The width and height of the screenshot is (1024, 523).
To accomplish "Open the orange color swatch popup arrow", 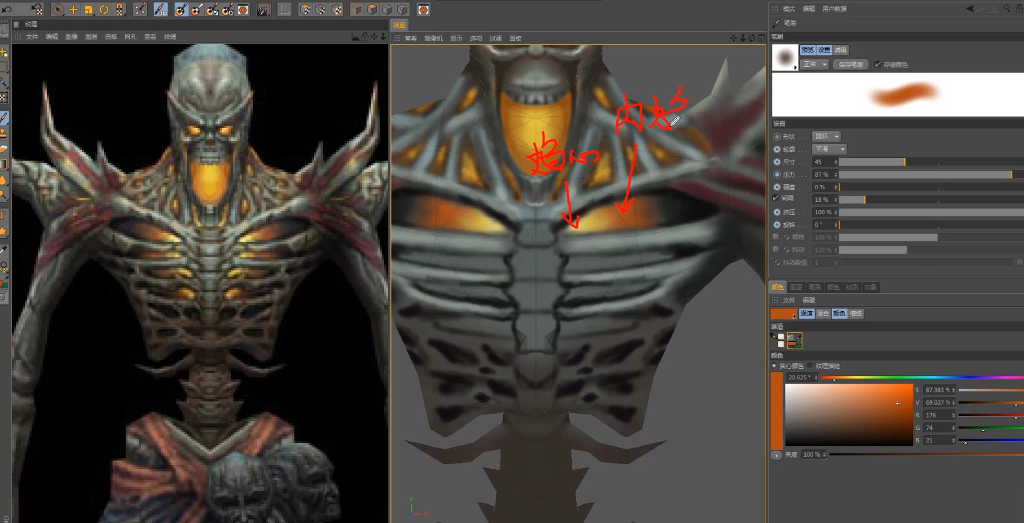I will click(x=794, y=316).
